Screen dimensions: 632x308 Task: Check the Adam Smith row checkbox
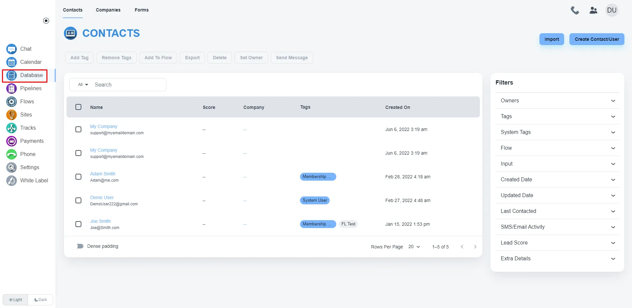(x=78, y=177)
